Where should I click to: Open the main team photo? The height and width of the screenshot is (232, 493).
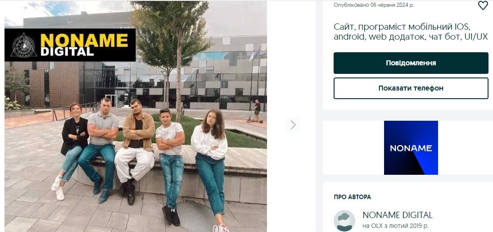136,116
